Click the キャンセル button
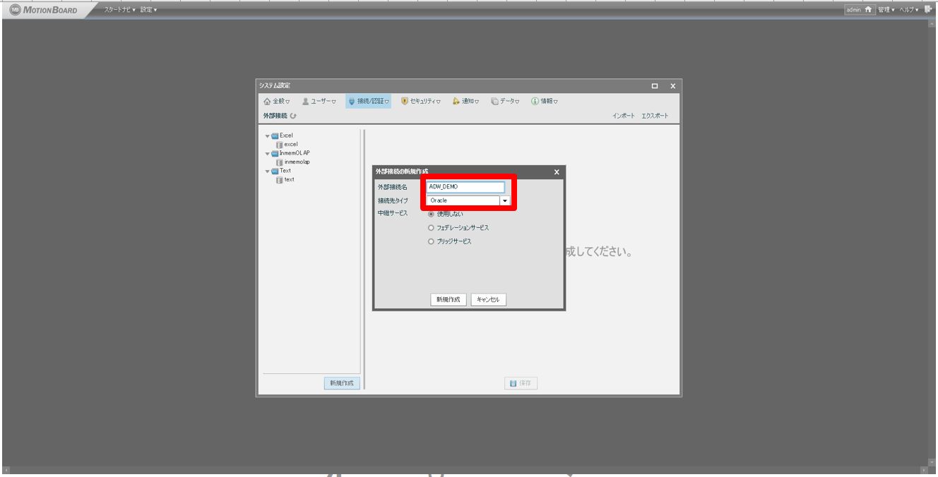 [488, 300]
